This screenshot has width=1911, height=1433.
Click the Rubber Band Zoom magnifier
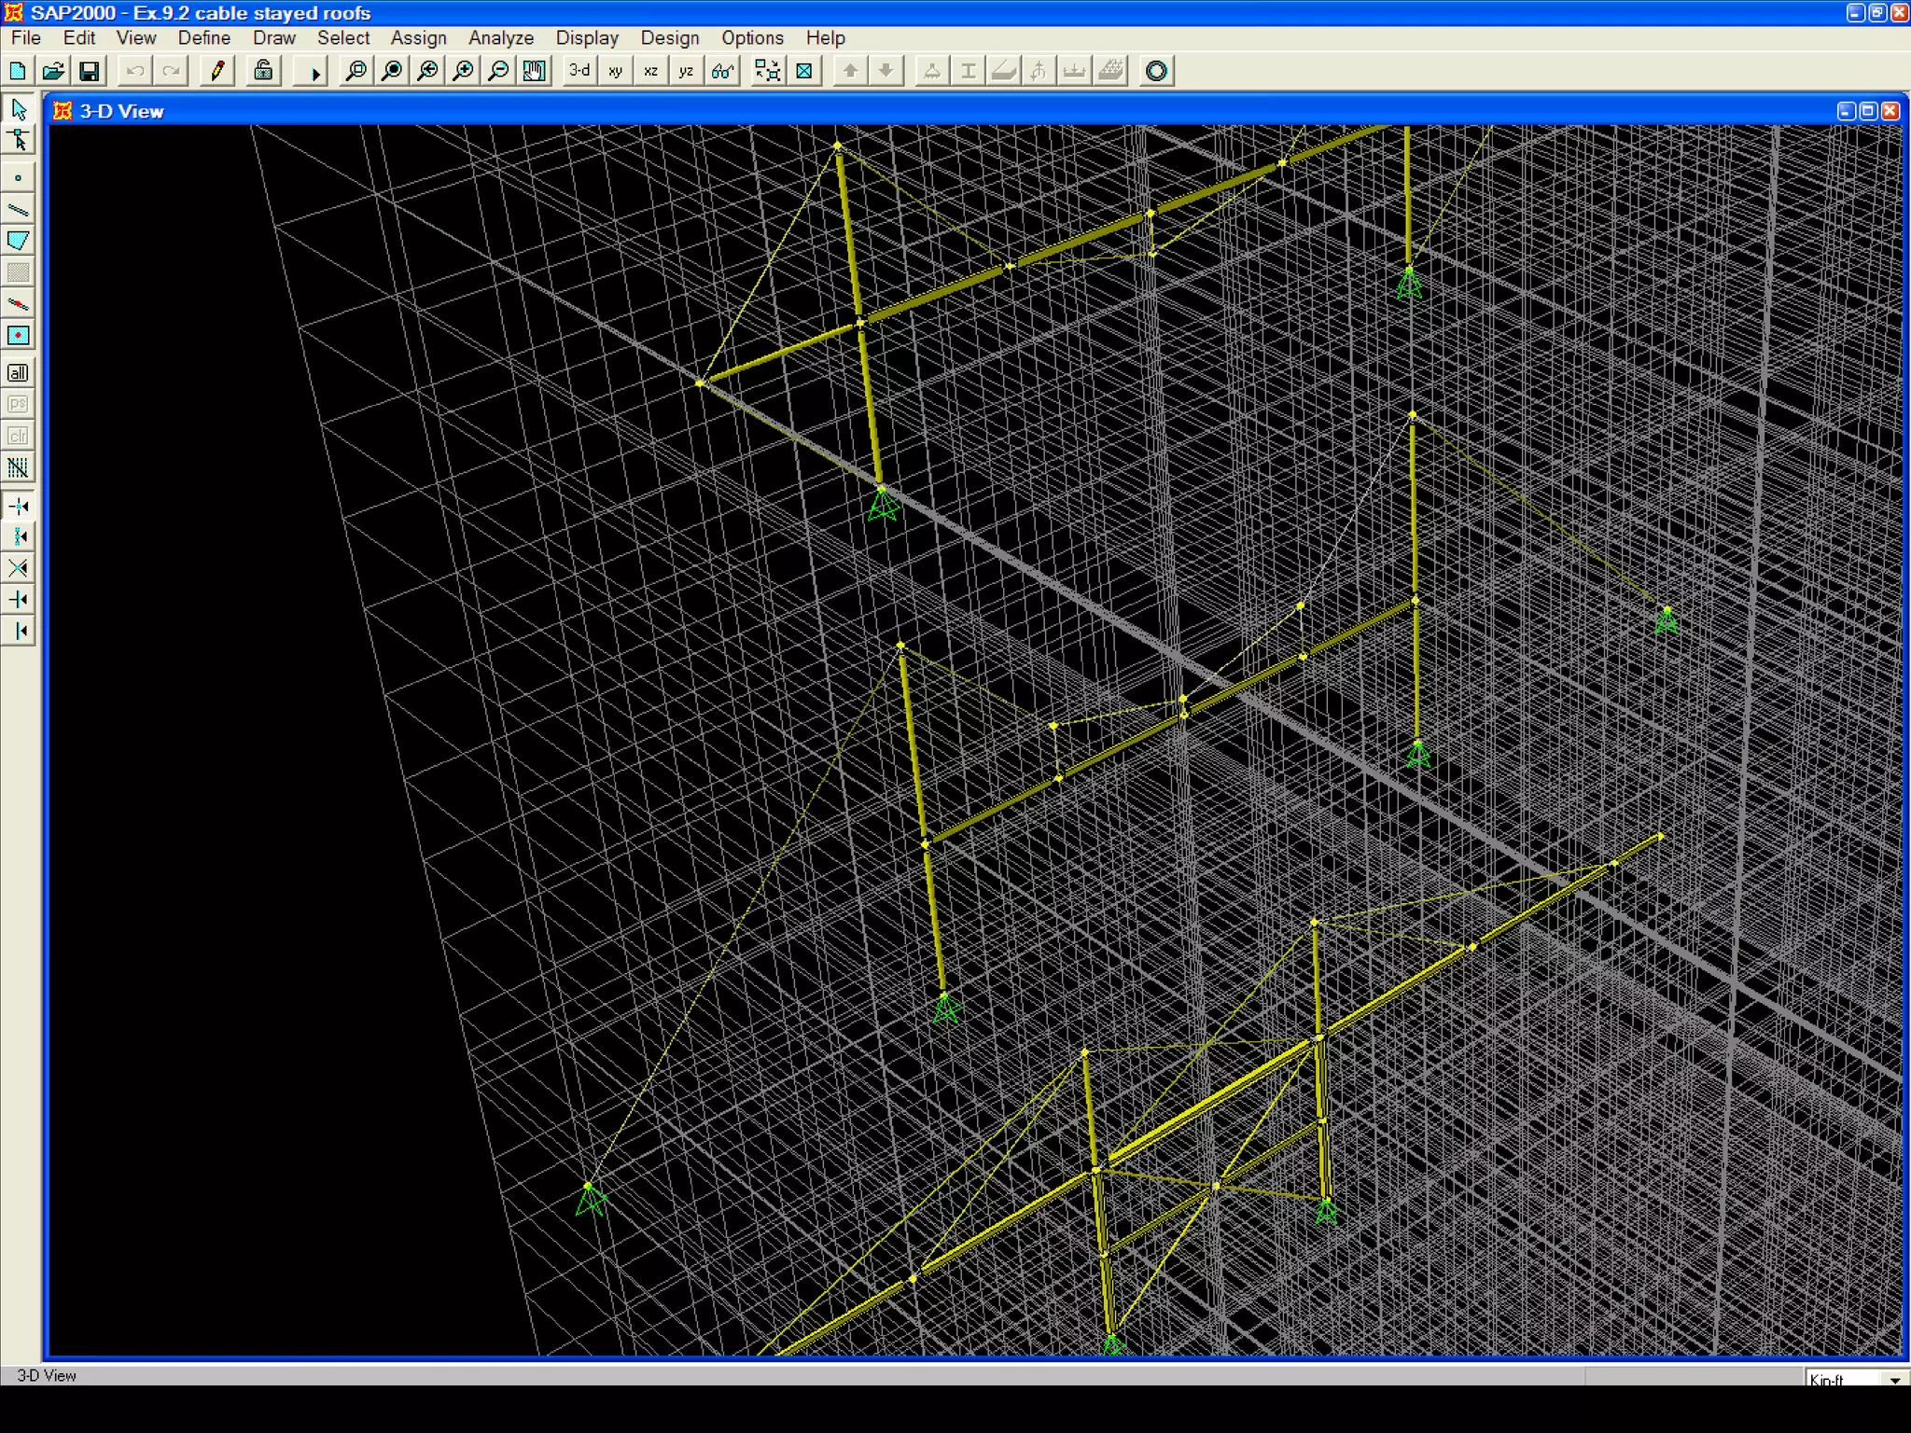point(356,71)
